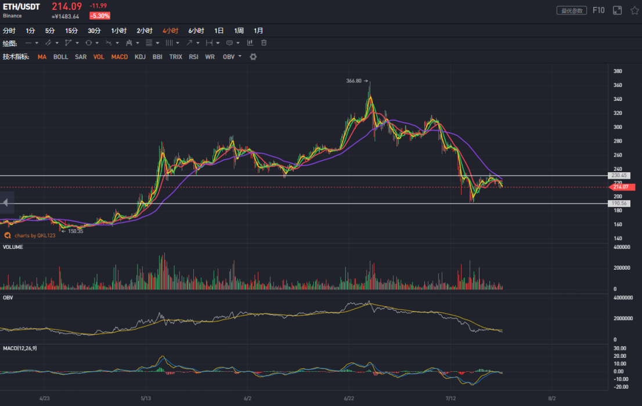Click the ETH/USDT pair title
The image size is (642, 406).
click(x=21, y=7)
